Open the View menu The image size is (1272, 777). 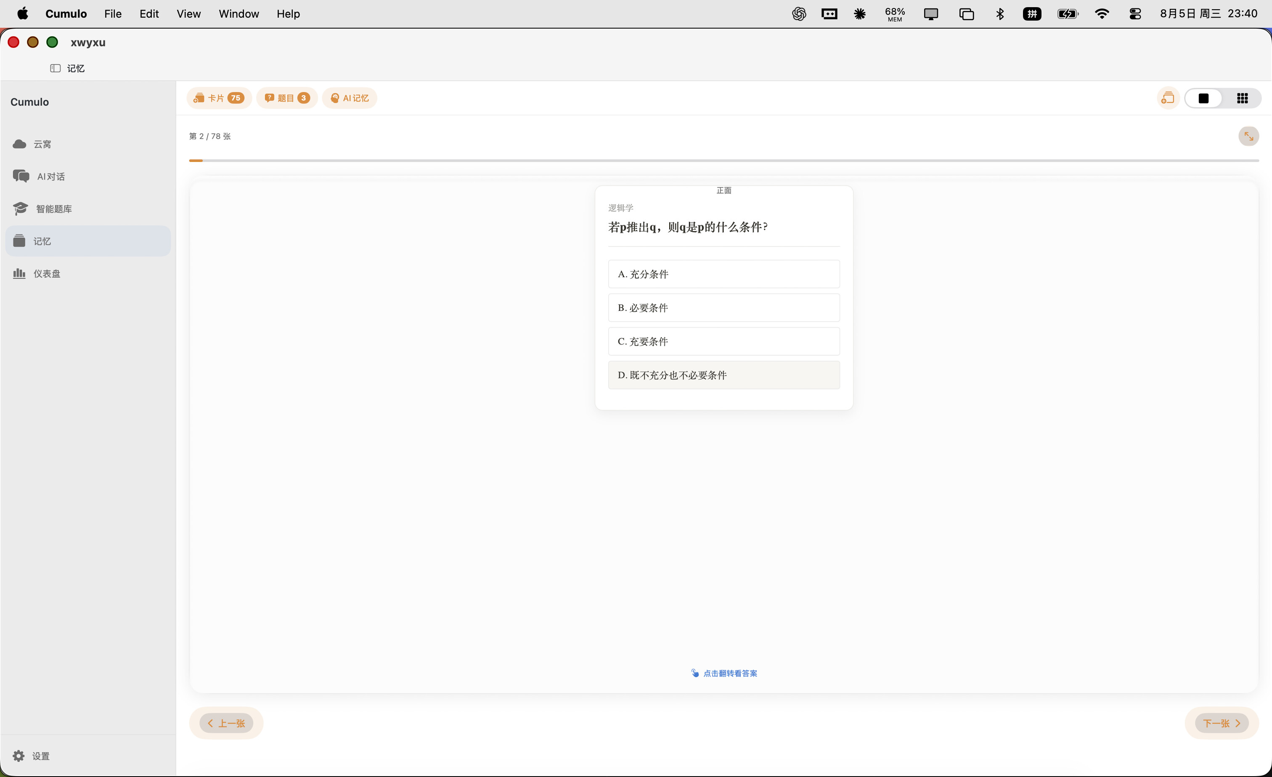click(x=188, y=14)
